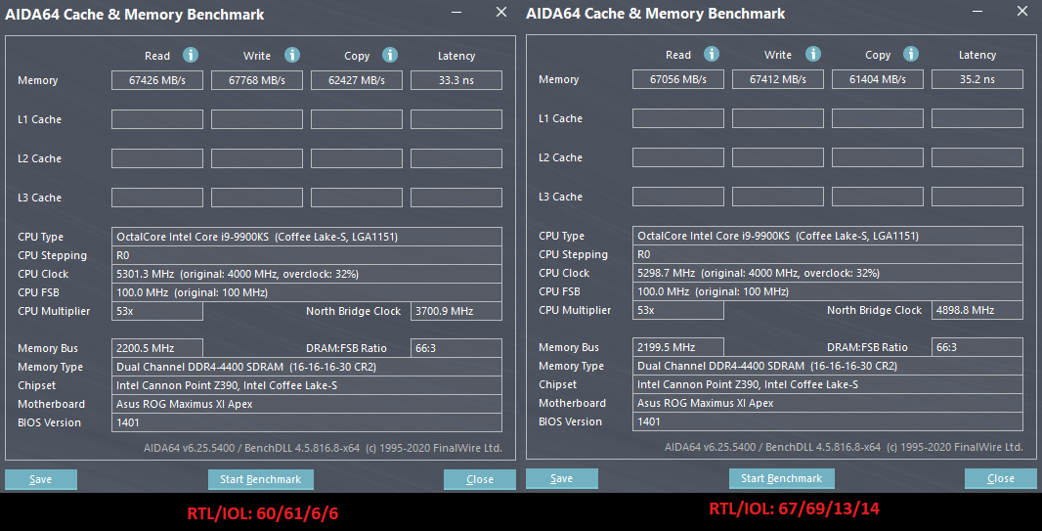Viewport: 1042px width, 531px height.
Task: Click CPU Clock value 5301.3 MHz
Action: 306,274
